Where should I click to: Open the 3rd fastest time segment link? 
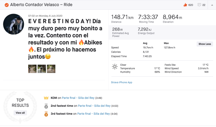(x=93, y=114)
